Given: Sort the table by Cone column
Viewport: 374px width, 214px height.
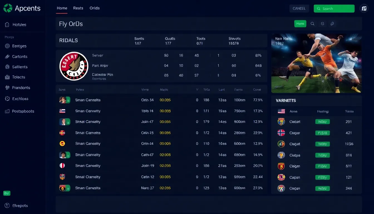Looking at the screenshot, I should 257,90.
